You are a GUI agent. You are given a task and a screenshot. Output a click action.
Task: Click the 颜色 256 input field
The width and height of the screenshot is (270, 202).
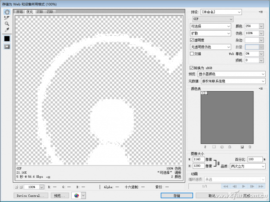point(252,26)
